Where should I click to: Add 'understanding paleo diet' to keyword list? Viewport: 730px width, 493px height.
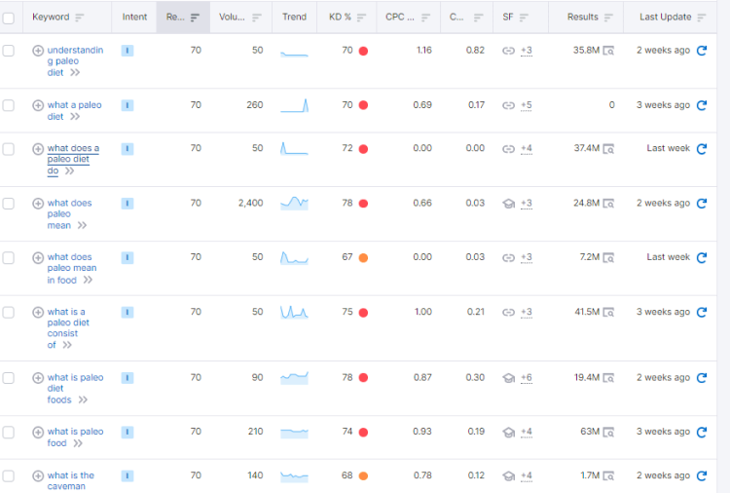click(38, 51)
